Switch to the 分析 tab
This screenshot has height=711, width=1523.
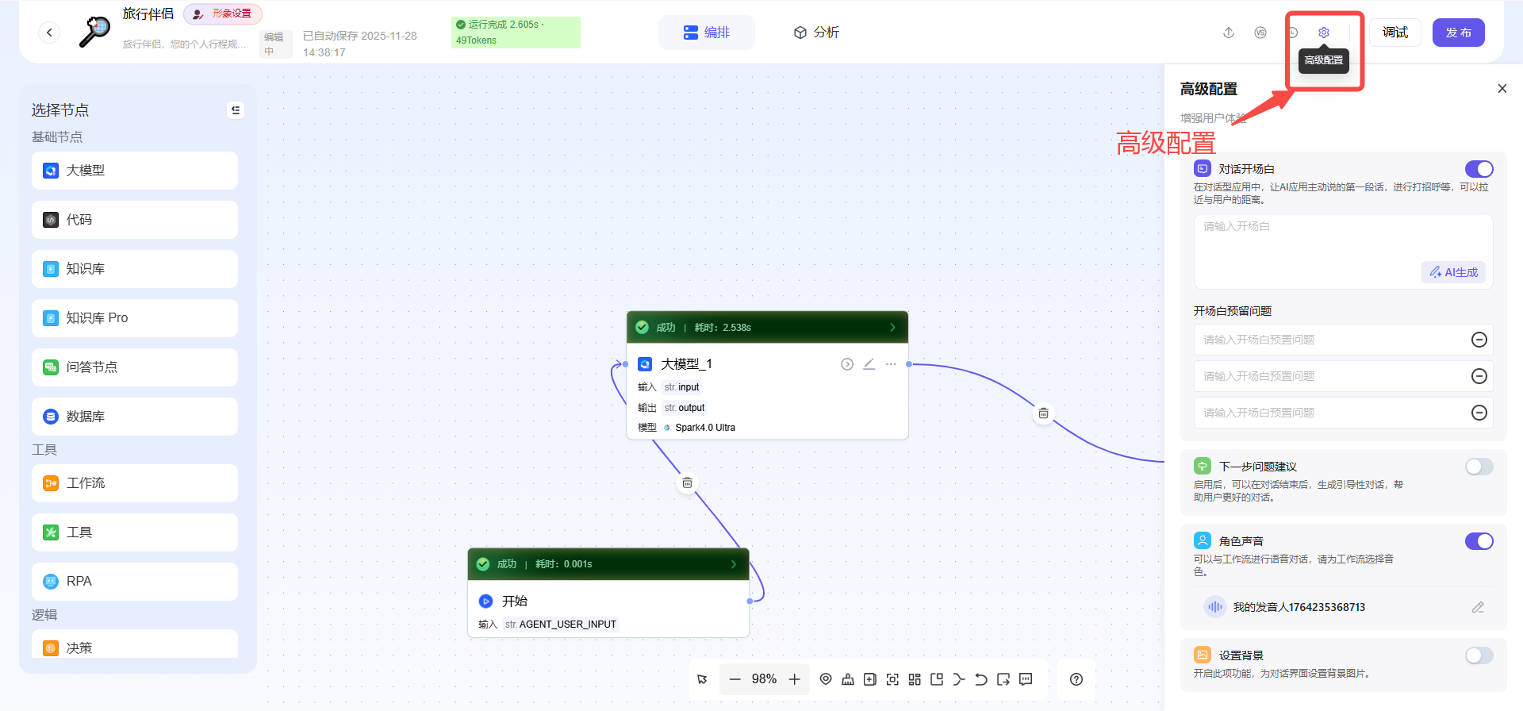[816, 33]
